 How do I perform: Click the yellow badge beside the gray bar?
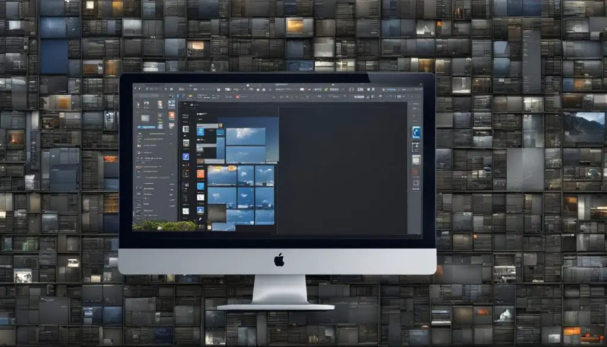221,126
